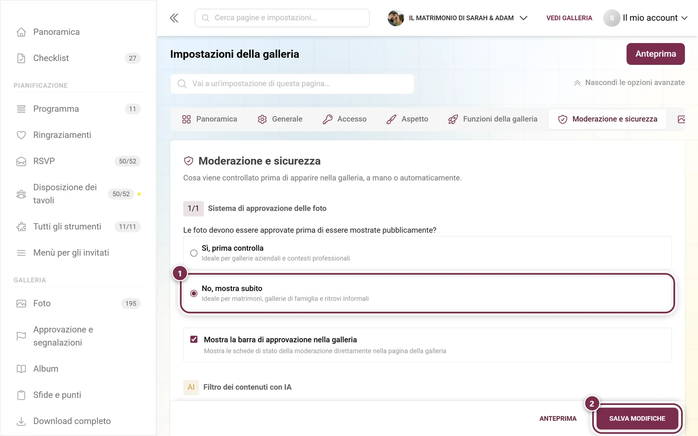
Task: Click ANTEPRIMA link in bottom bar
Action: pos(558,419)
